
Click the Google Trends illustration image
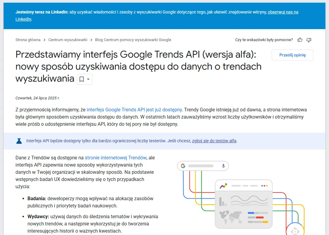click(241, 197)
